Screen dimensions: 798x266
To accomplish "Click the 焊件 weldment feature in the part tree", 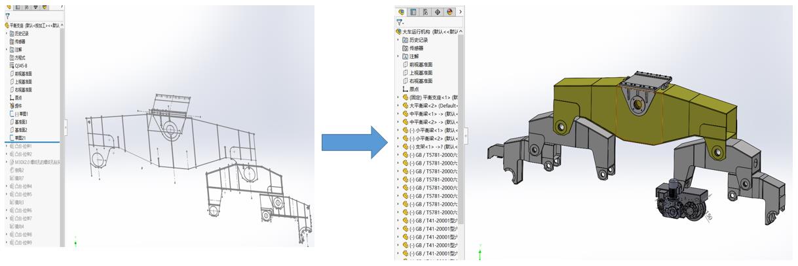I will pos(19,106).
